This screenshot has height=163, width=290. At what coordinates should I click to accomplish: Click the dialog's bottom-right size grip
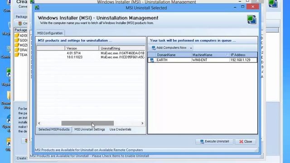tap(256, 150)
